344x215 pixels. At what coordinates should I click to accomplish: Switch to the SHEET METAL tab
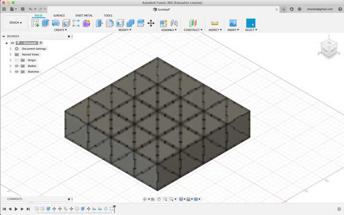[84, 15]
